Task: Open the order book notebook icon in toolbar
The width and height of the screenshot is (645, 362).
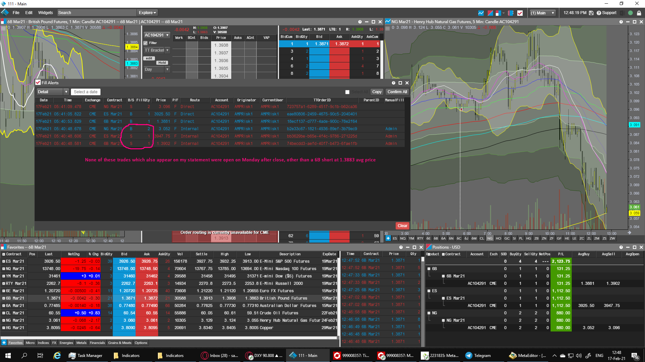Action: tap(511, 13)
